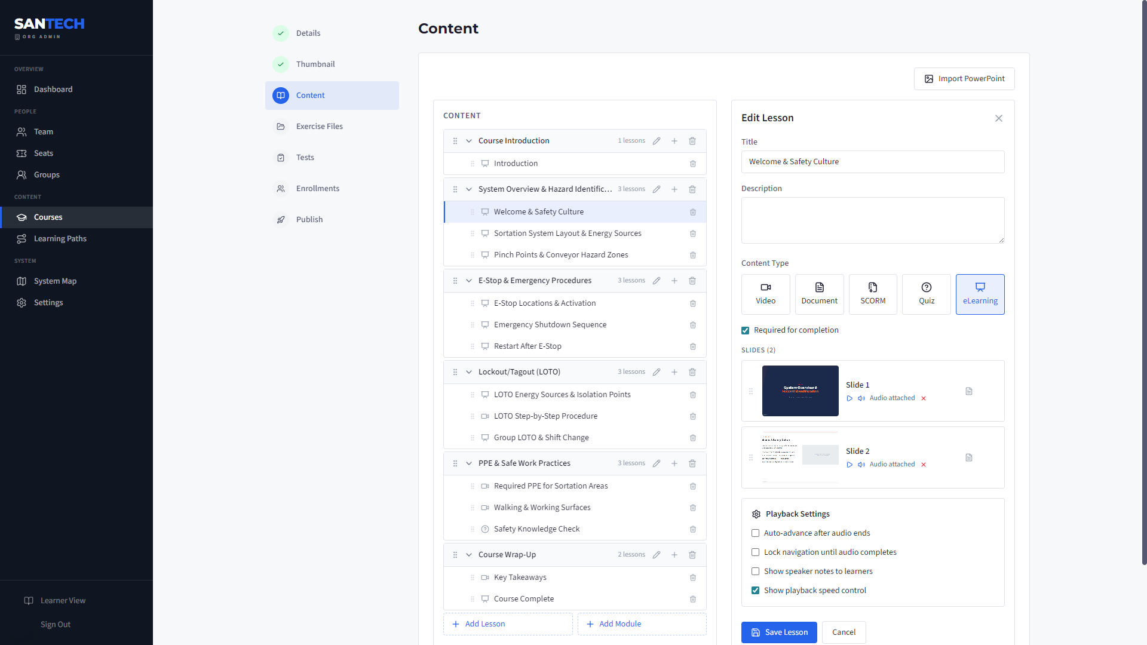Screen dimensions: 1147x645
Task: Choose Quiz content type
Action: pyautogui.click(x=927, y=294)
